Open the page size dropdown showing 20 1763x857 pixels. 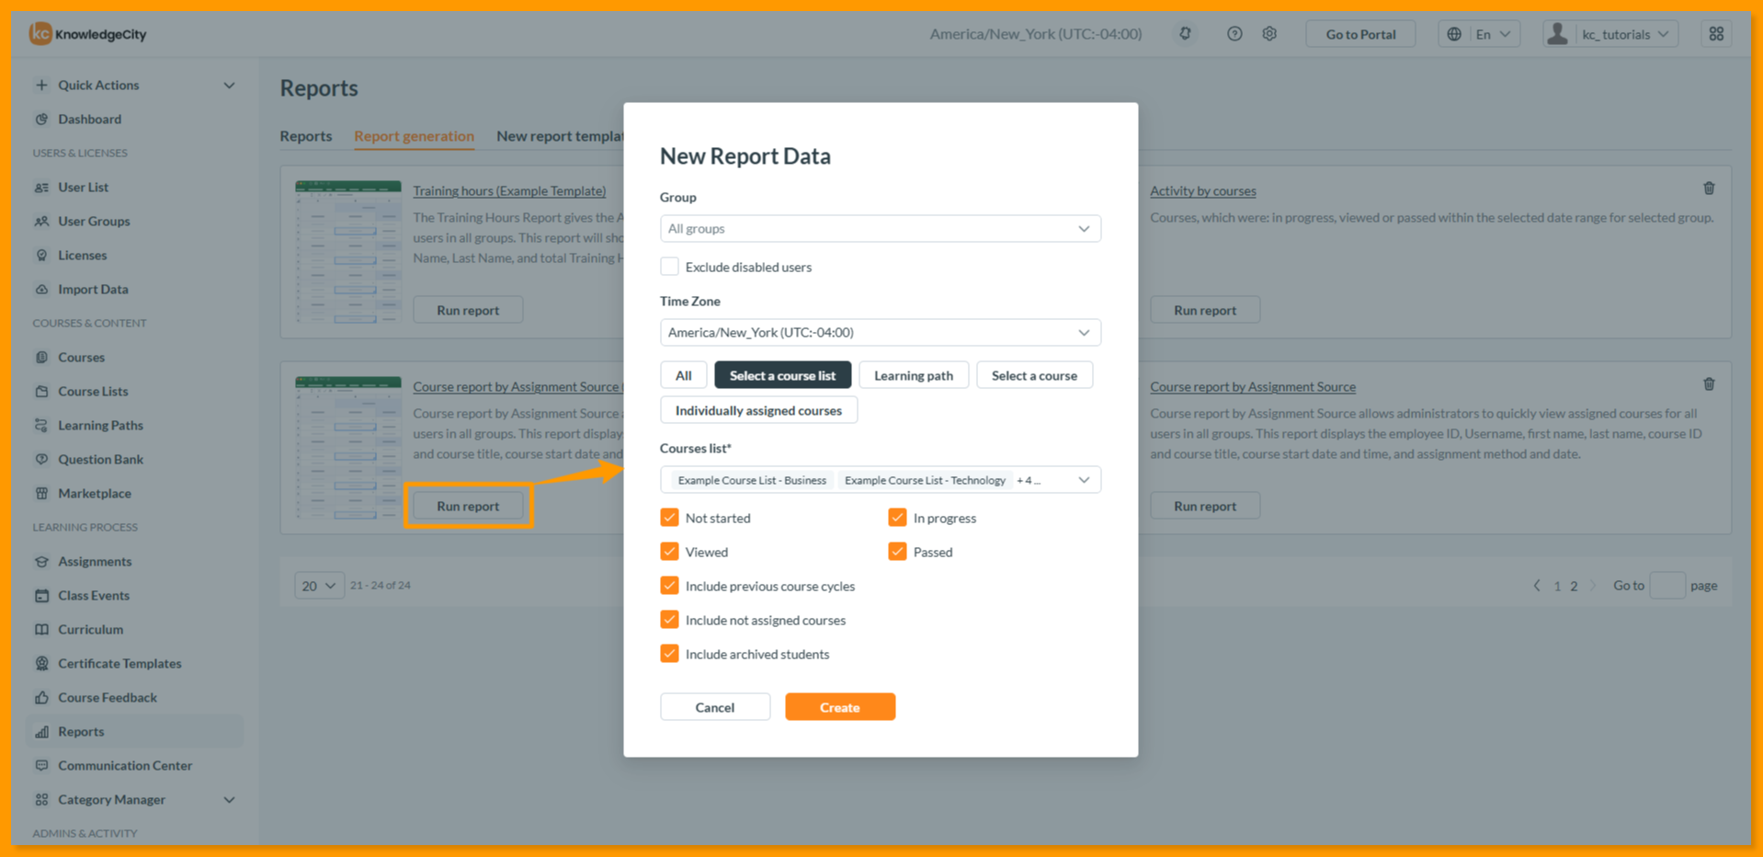click(319, 585)
